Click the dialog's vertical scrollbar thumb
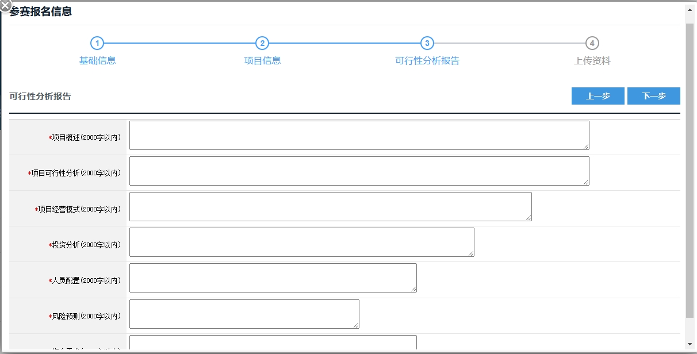 [690, 171]
